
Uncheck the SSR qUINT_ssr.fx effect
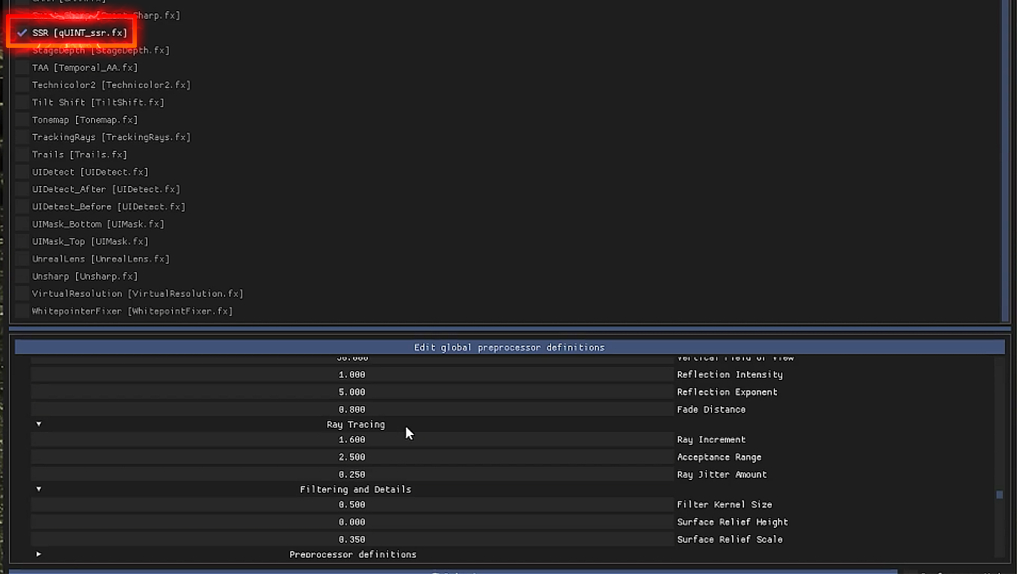click(x=22, y=33)
